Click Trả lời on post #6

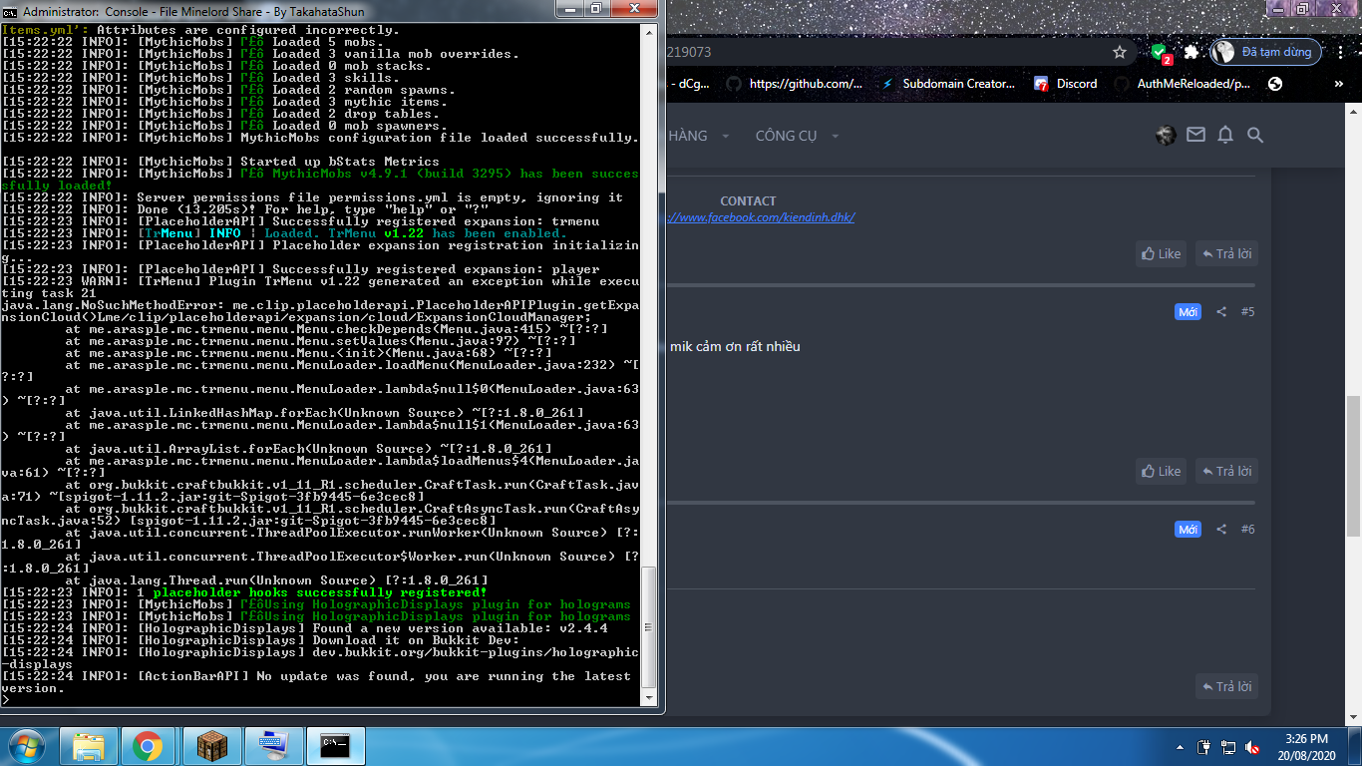click(x=1226, y=686)
